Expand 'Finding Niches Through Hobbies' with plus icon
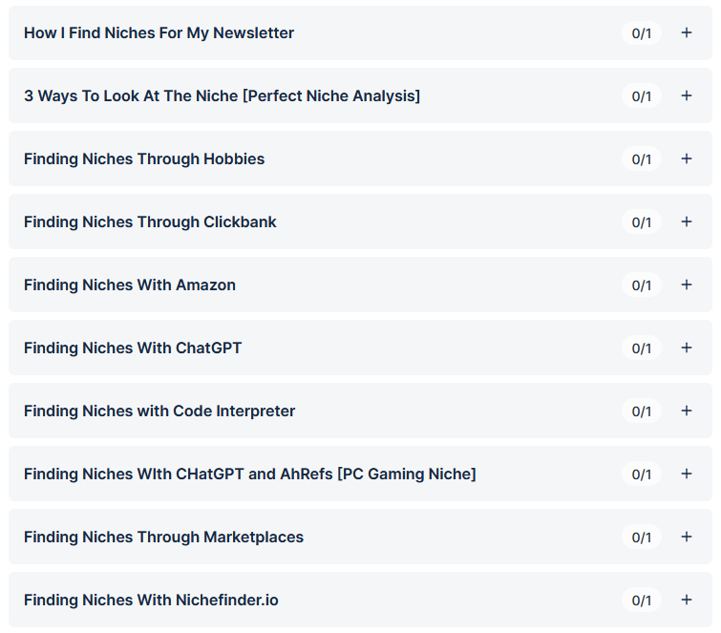This screenshot has height=633, width=721. pyautogui.click(x=686, y=158)
